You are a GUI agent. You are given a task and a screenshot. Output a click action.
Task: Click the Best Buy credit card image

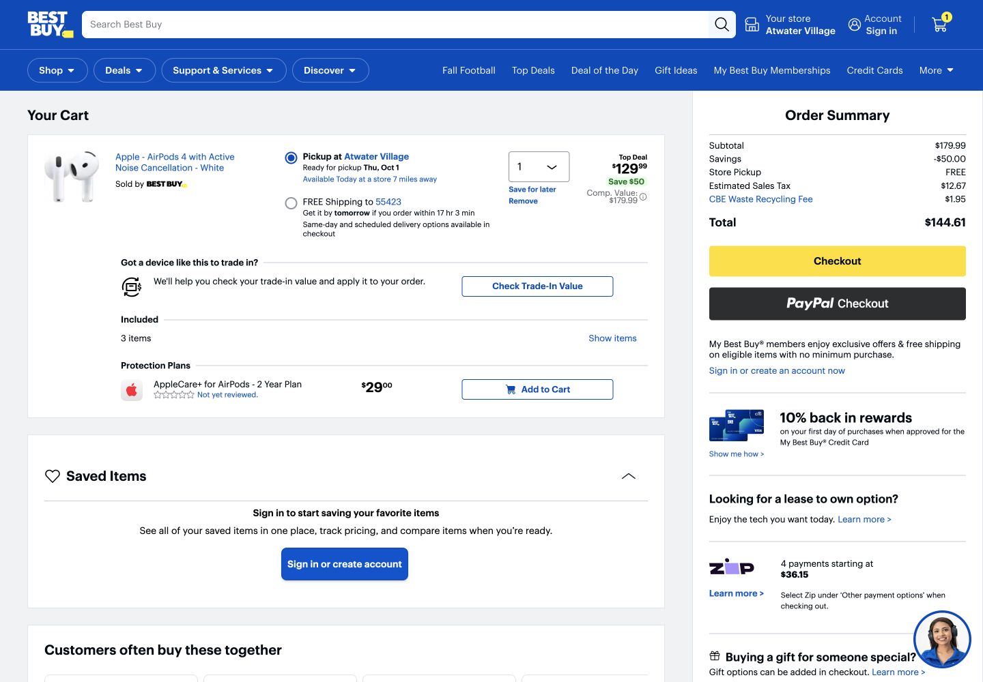pos(737,426)
